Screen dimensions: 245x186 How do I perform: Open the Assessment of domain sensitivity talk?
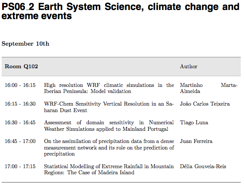click(109, 126)
